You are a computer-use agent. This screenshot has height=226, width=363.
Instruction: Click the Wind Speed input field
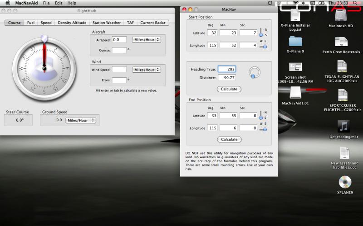pos(119,70)
